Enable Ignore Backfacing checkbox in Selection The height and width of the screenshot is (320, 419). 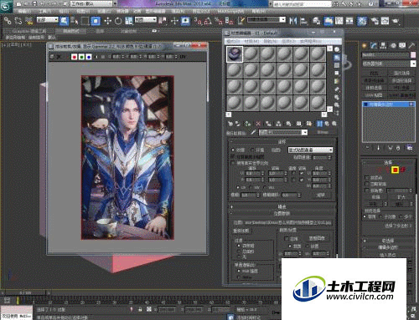pyautogui.click(x=367, y=184)
